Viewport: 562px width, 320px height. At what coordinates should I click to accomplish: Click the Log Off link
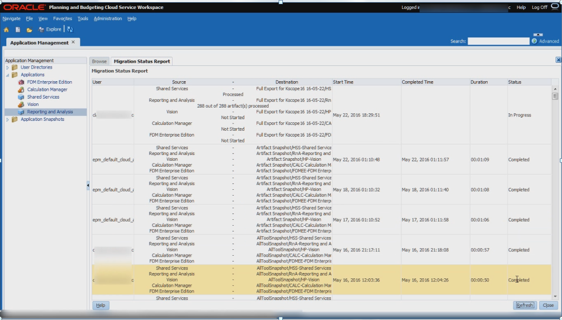pos(539,7)
